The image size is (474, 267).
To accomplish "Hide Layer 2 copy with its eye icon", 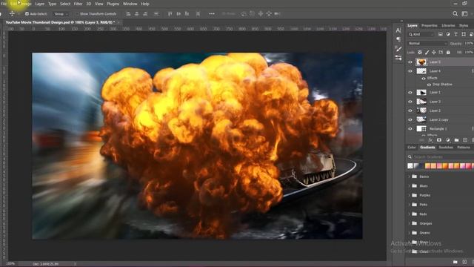I will (x=410, y=120).
